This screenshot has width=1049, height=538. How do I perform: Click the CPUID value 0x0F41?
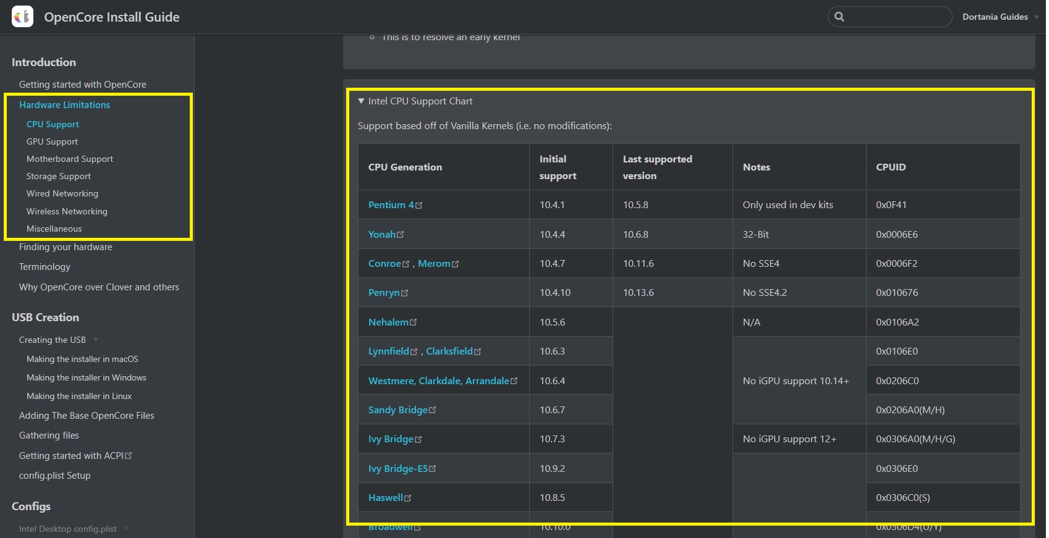[891, 205]
